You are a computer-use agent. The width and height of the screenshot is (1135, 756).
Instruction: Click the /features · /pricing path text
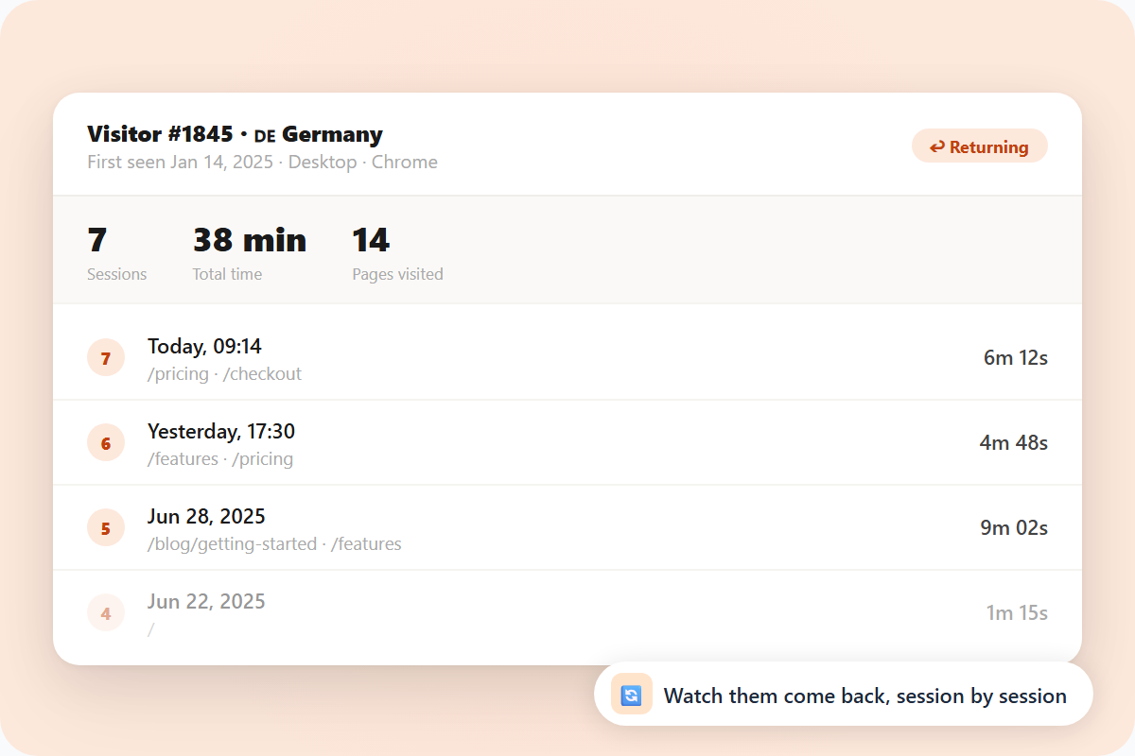220,458
